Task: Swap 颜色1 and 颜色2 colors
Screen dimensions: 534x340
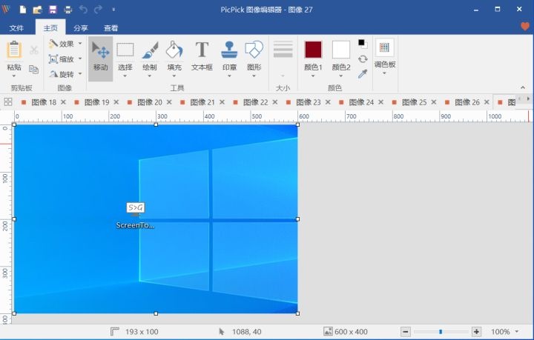Action: [363, 59]
